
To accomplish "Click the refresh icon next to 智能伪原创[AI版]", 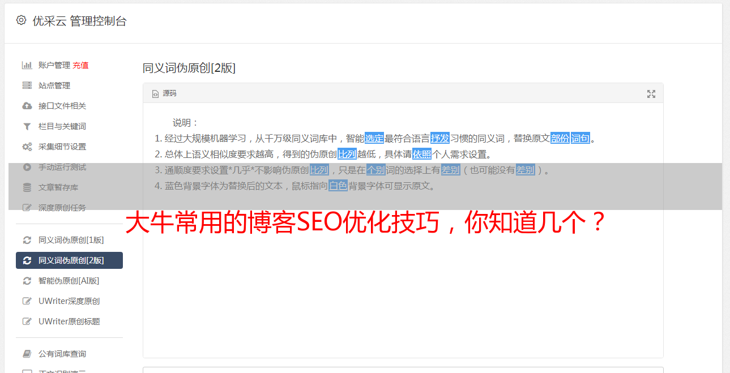I will 27,281.
